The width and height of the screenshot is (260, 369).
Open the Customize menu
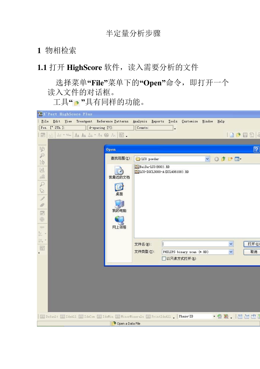tap(190, 121)
